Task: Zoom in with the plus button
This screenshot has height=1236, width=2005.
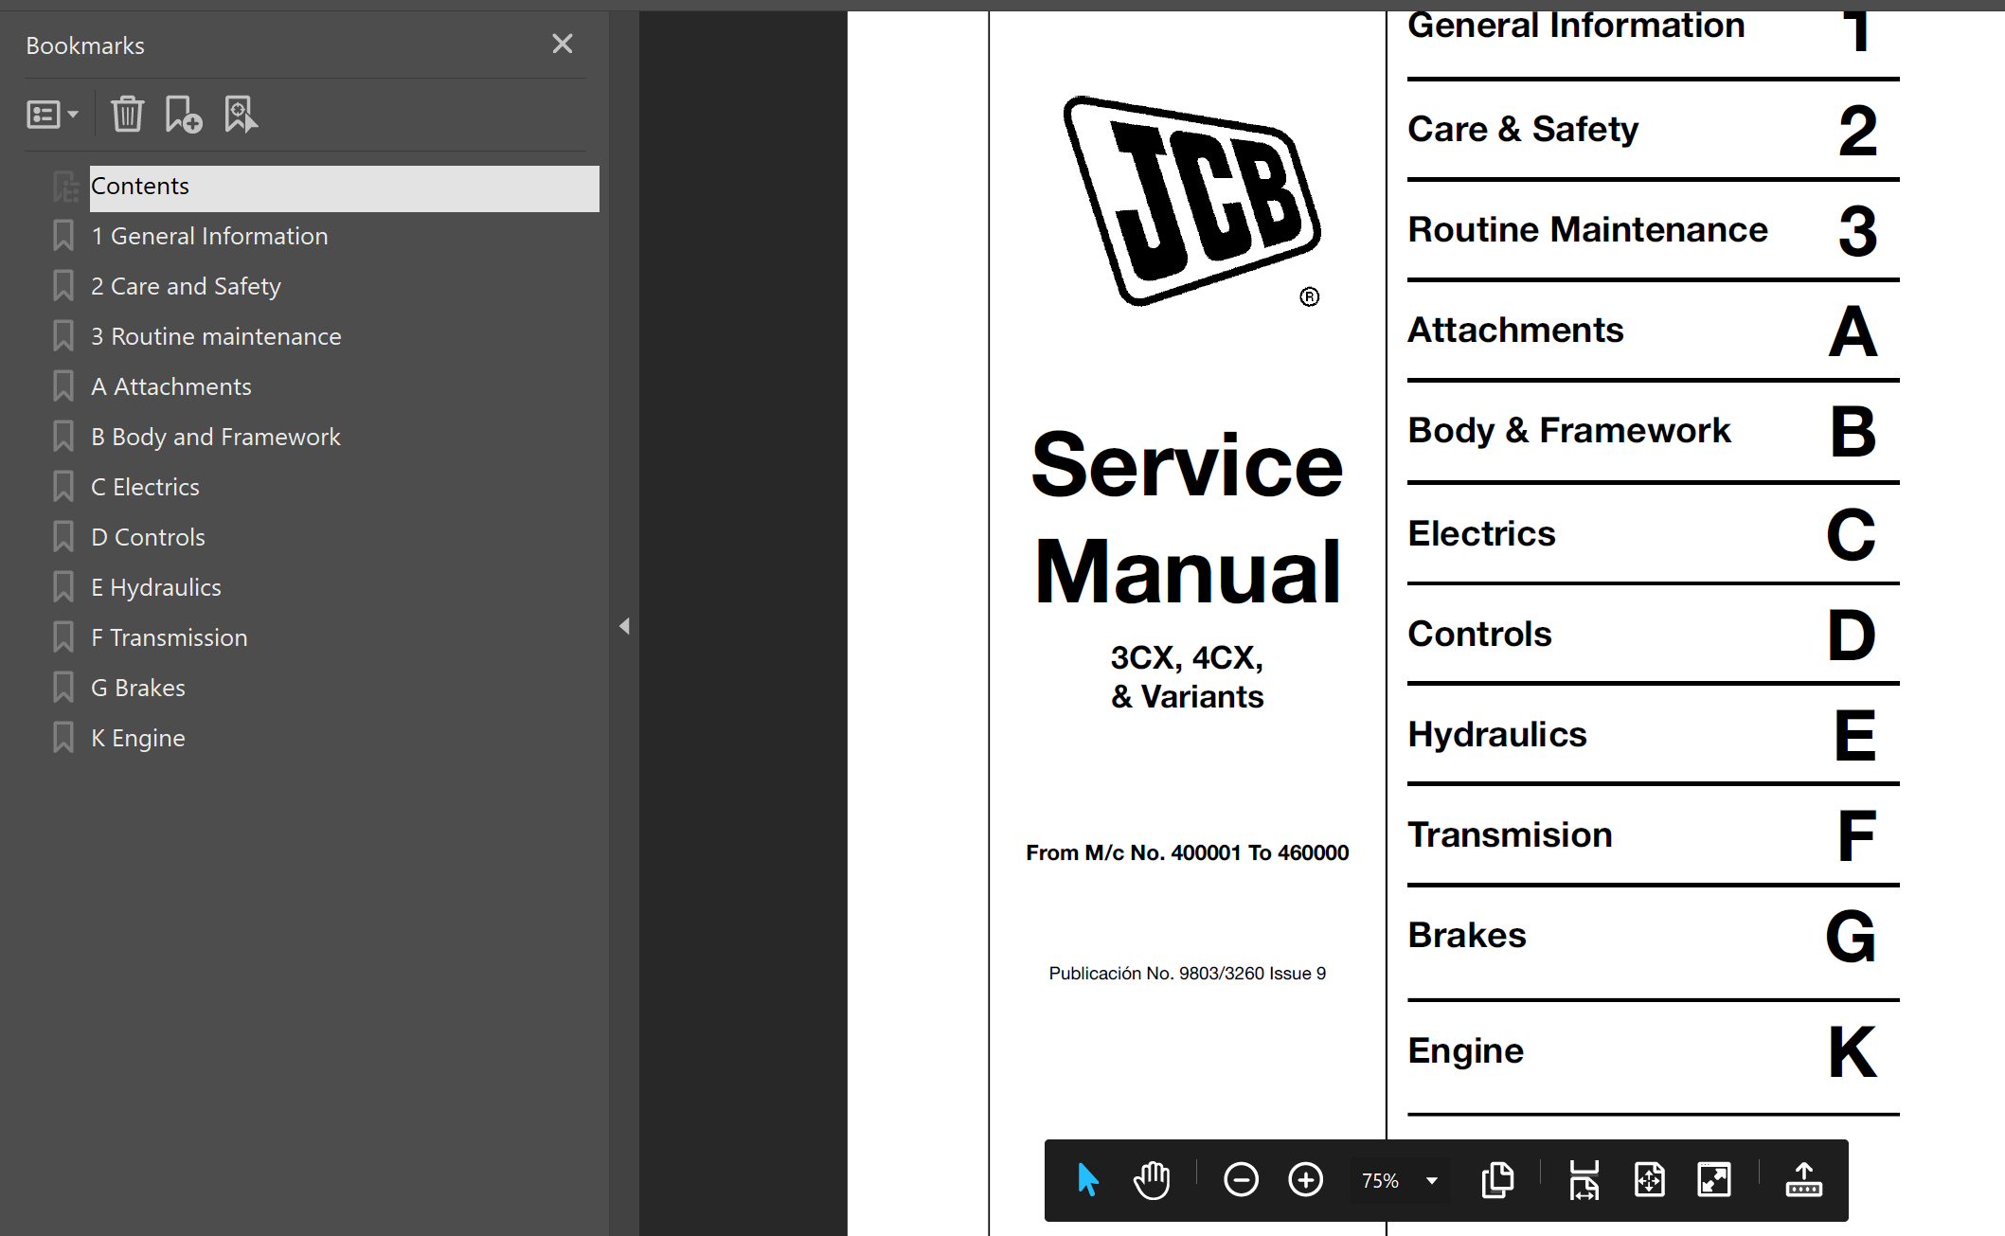Action: 1306,1180
